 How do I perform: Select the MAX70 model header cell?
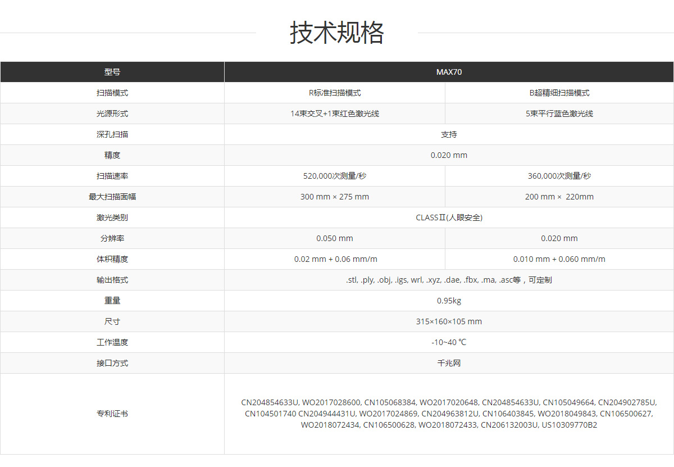449,72
